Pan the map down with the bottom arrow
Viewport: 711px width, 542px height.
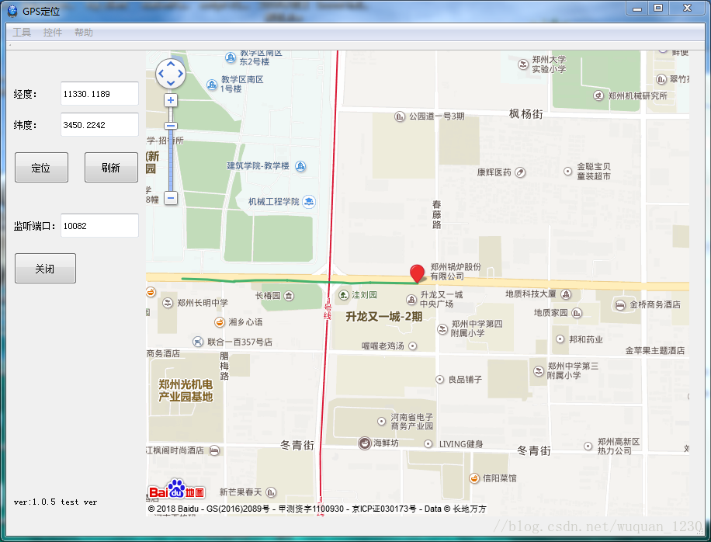[x=171, y=82]
